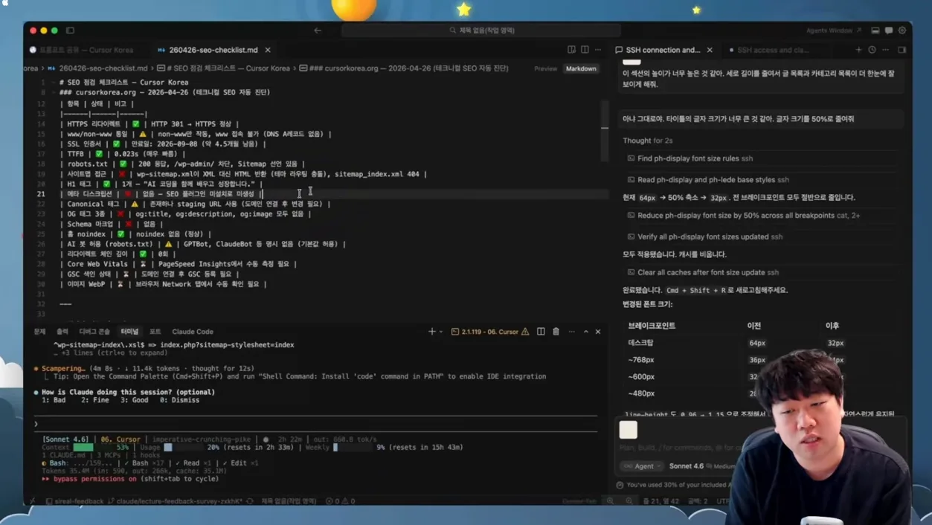This screenshot has height=525, width=932.
Task: Expand Find ph-display font size rules step
Action: (690, 158)
